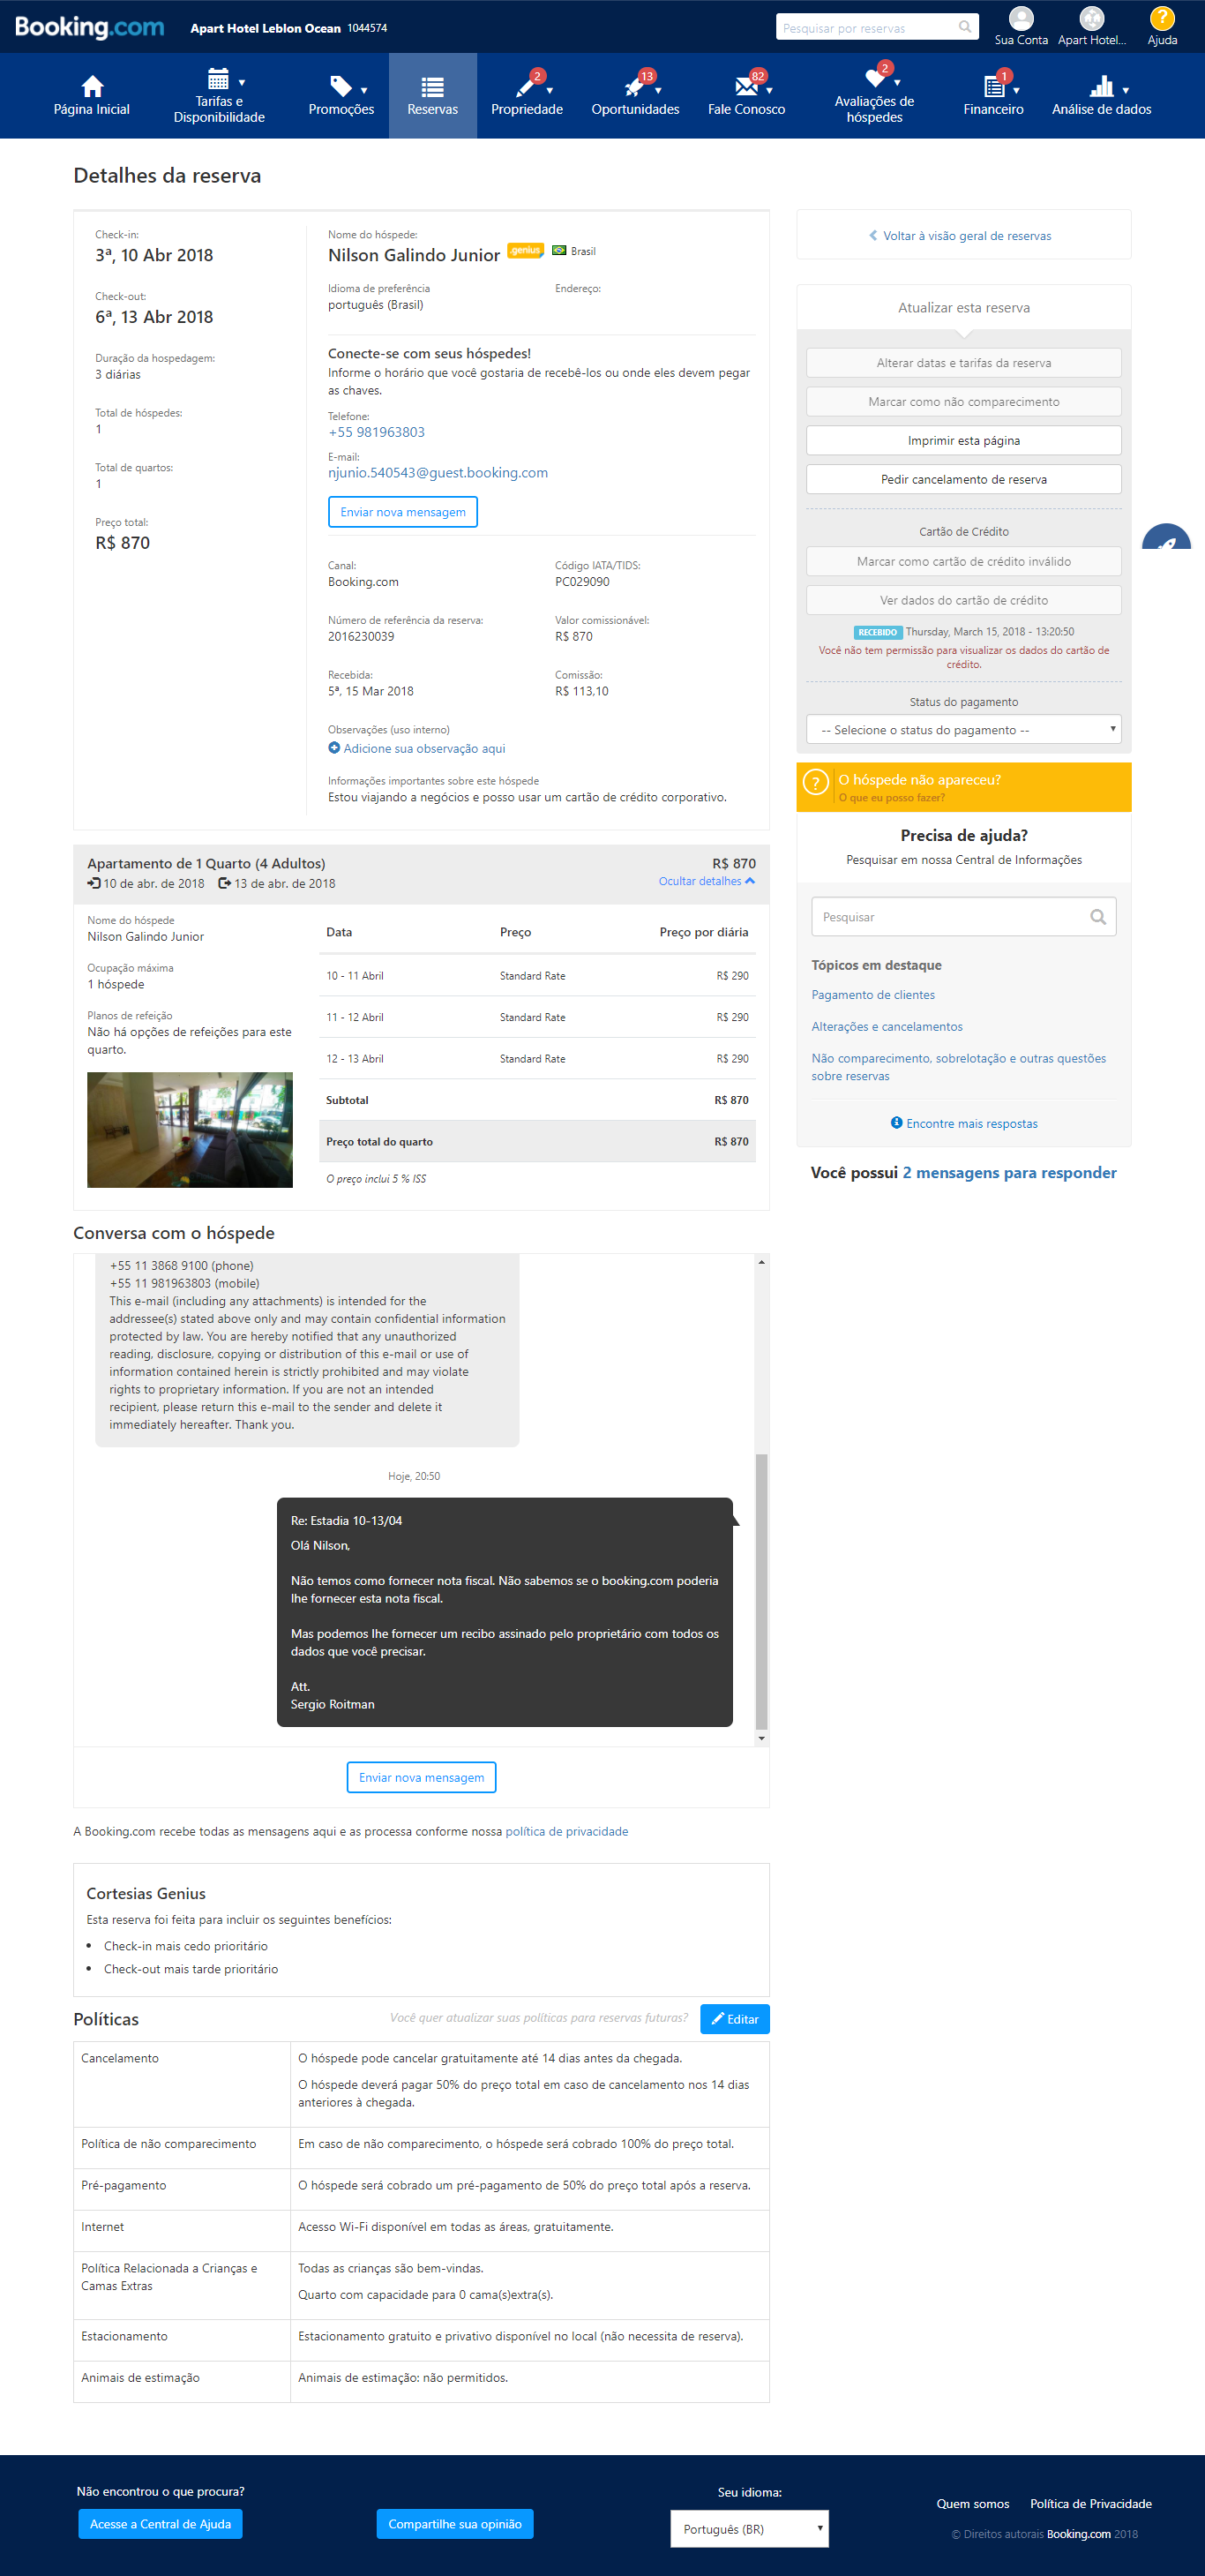
Task: Open the Propriedade menu label
Action: pyautogui.click(x=527, y=109)
